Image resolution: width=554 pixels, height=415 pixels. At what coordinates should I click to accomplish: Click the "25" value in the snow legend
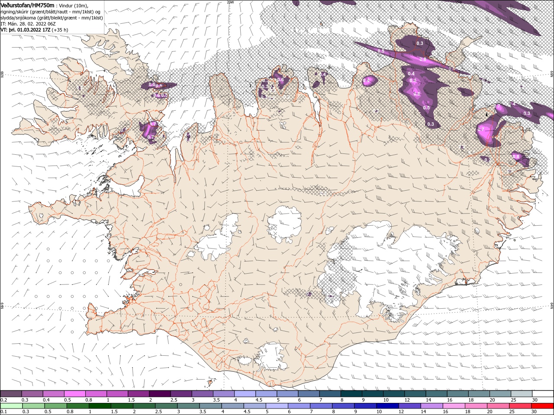tap(513, 400)
